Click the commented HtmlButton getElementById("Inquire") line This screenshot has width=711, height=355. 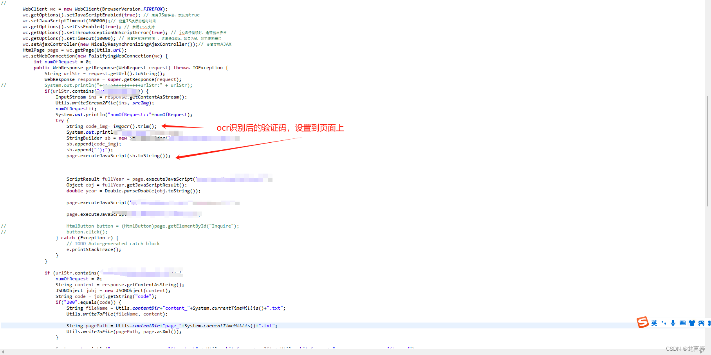coord(153,226)
